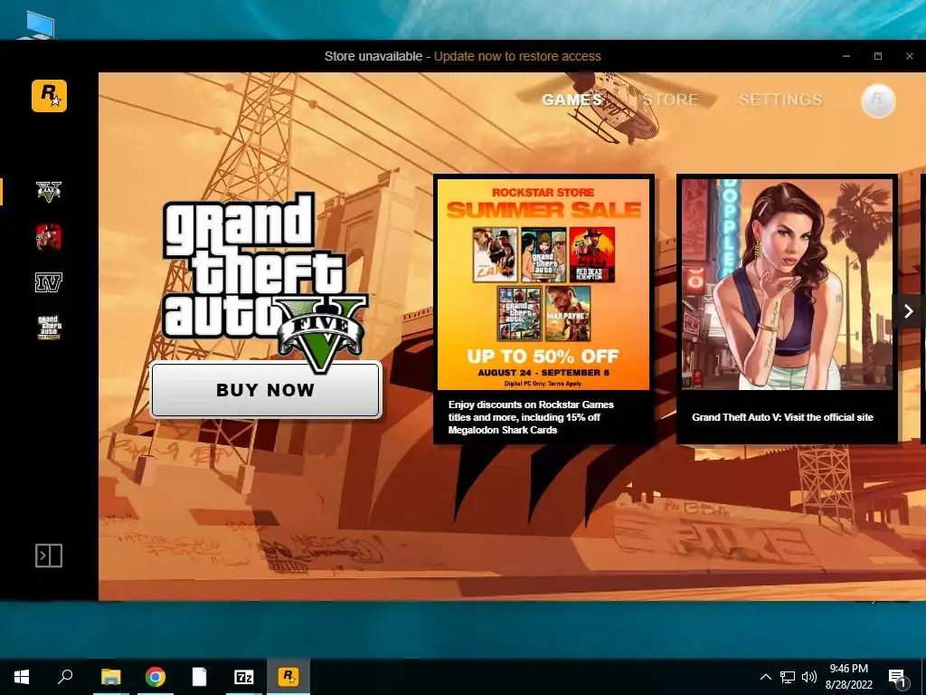Viewport: 926px width, 695px height.
Task: Open the desktop computer icon
Action: pyautogui.click(x=40, y=24)
